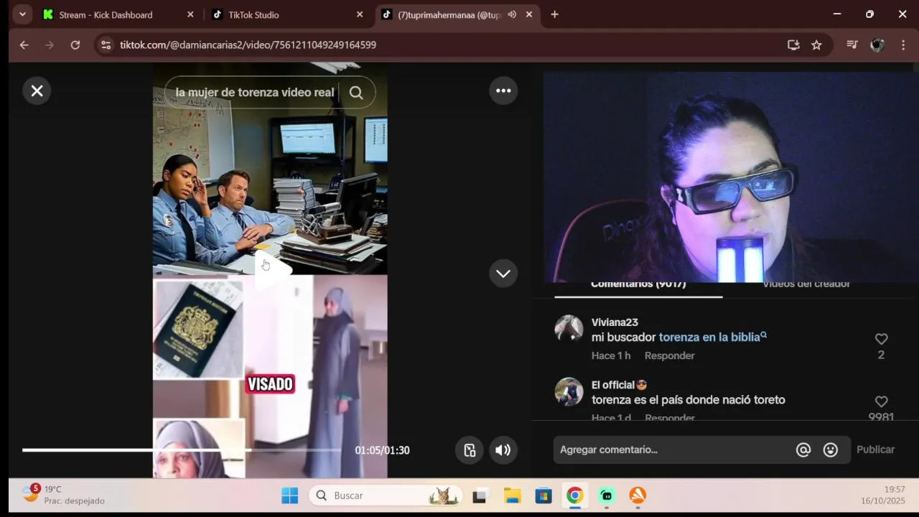
Task: Click the Publicar button
Action: [875, 450]
